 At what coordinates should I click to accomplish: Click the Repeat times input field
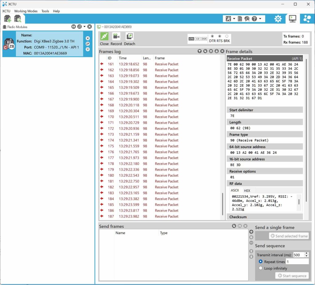tap(297, 262)
